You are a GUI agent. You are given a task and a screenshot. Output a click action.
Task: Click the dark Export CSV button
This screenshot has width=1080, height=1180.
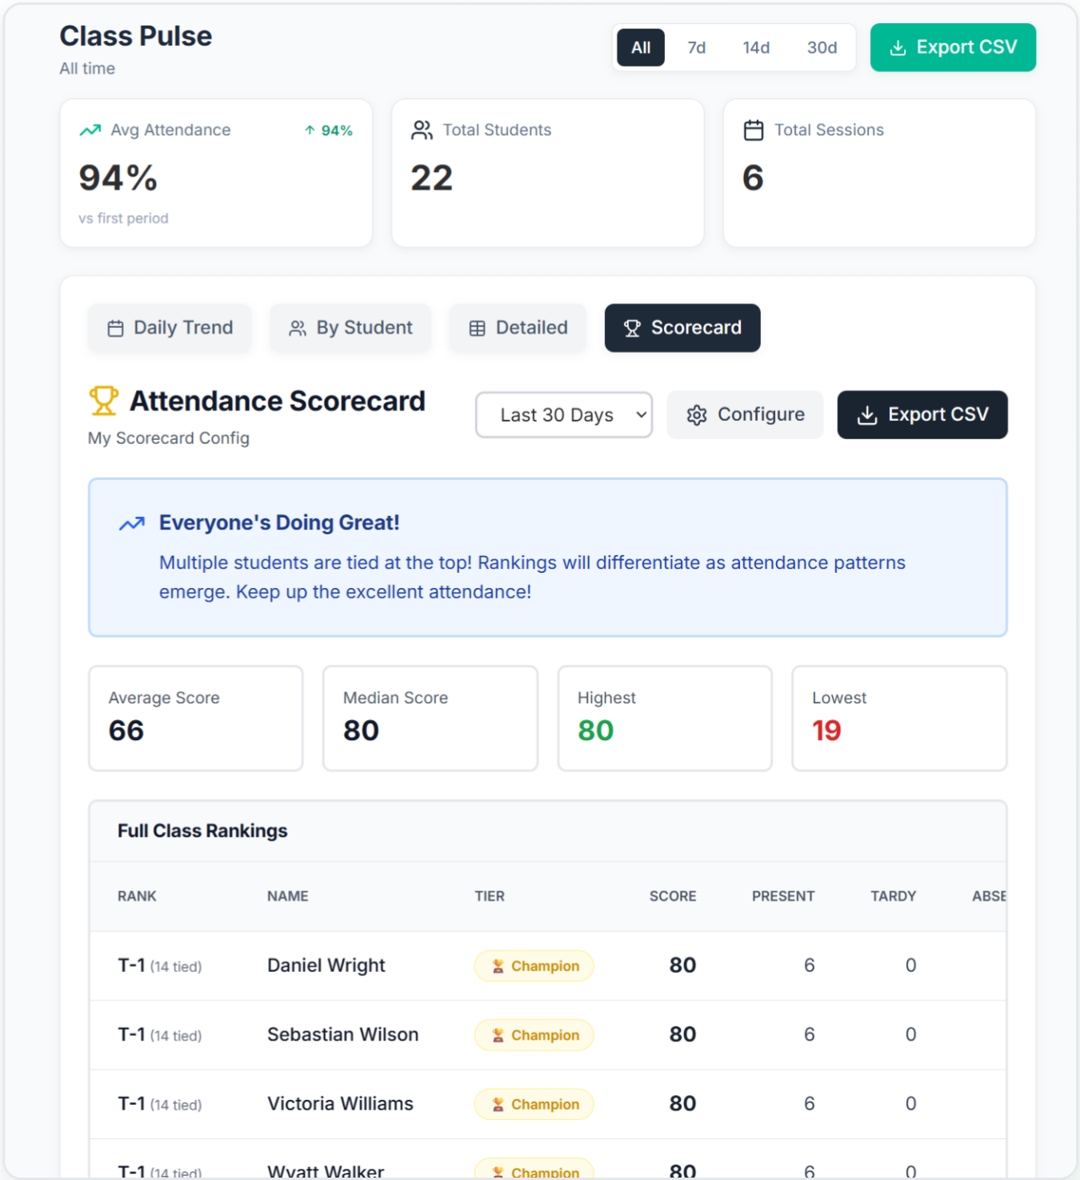pyautogui.click(x=922, y=414)
